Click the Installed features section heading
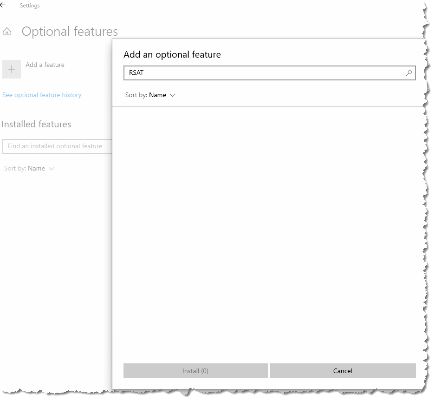Screen dimensions: 435x401 point(36,124)
